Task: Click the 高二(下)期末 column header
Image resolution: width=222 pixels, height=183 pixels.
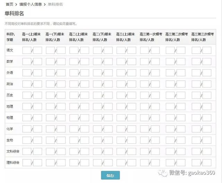Action: [x=102, y=37]
